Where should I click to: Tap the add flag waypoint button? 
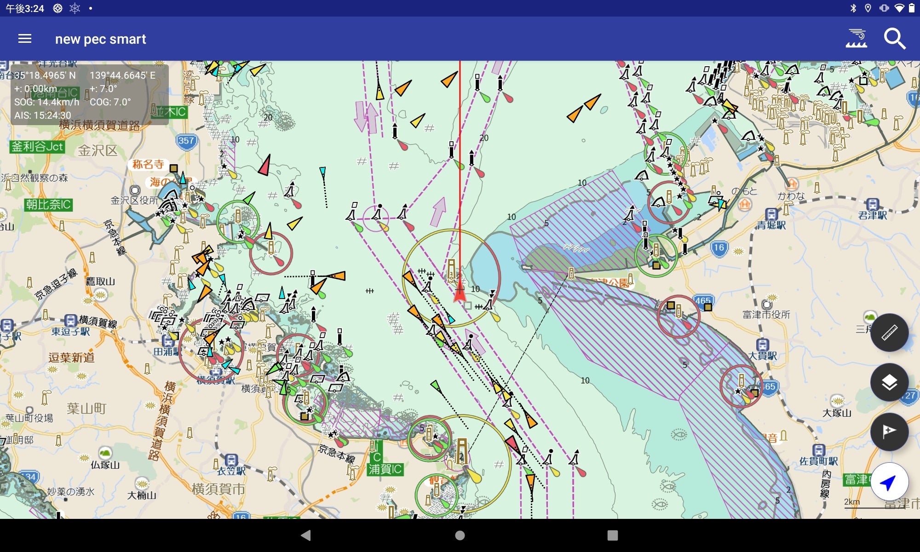[x=889, y=431]
